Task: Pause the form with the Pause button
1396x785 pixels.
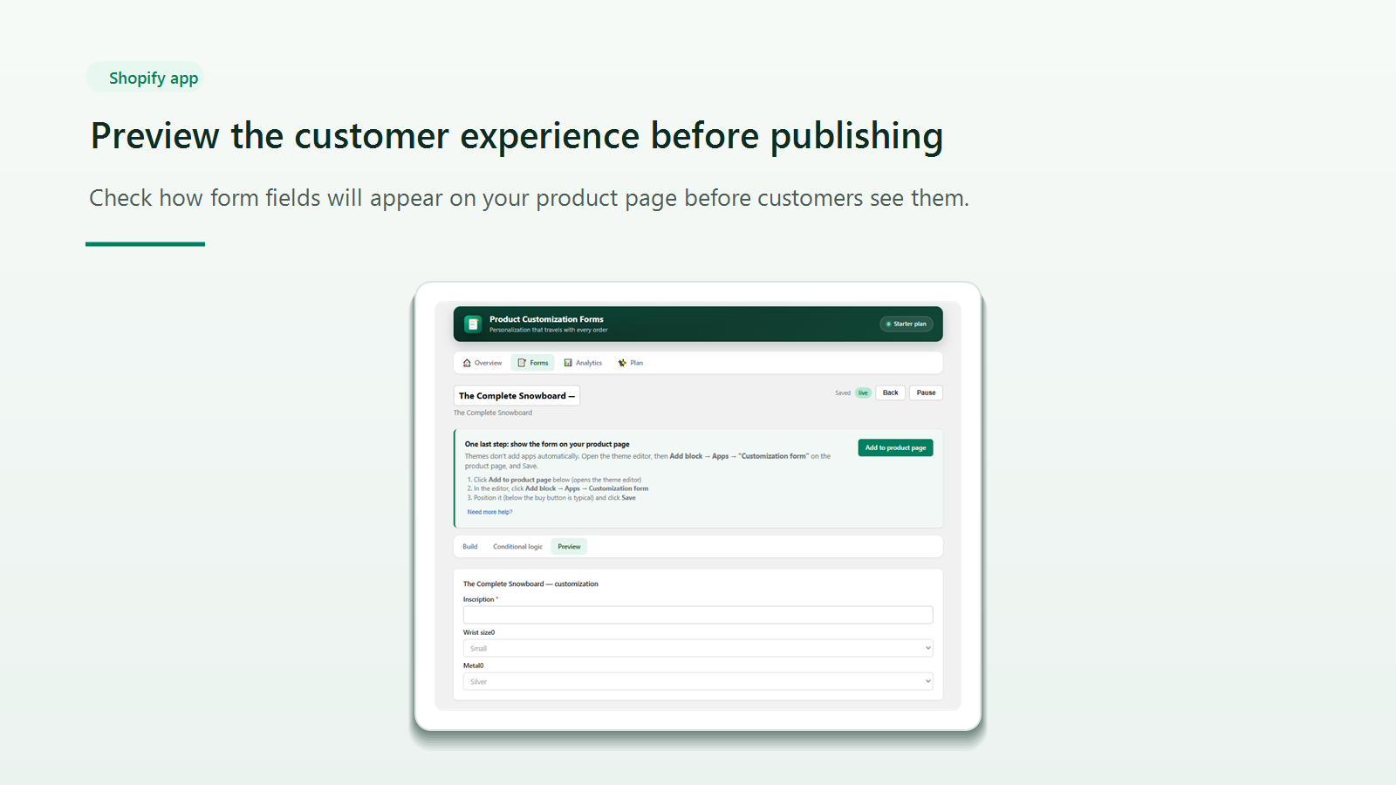Action: [926, 392]
